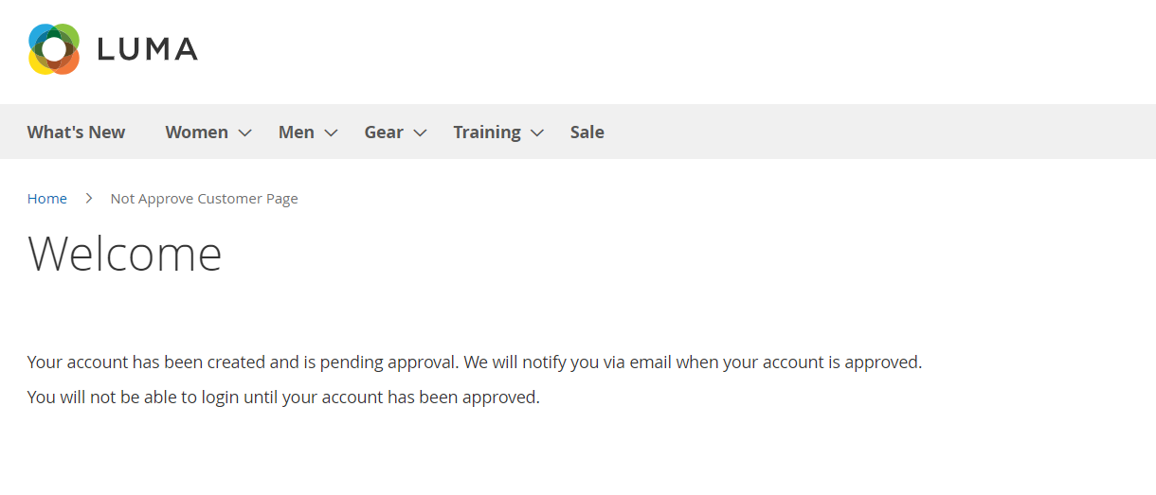Open the Women category menu
1156x495 pixels.
point(196,133)
